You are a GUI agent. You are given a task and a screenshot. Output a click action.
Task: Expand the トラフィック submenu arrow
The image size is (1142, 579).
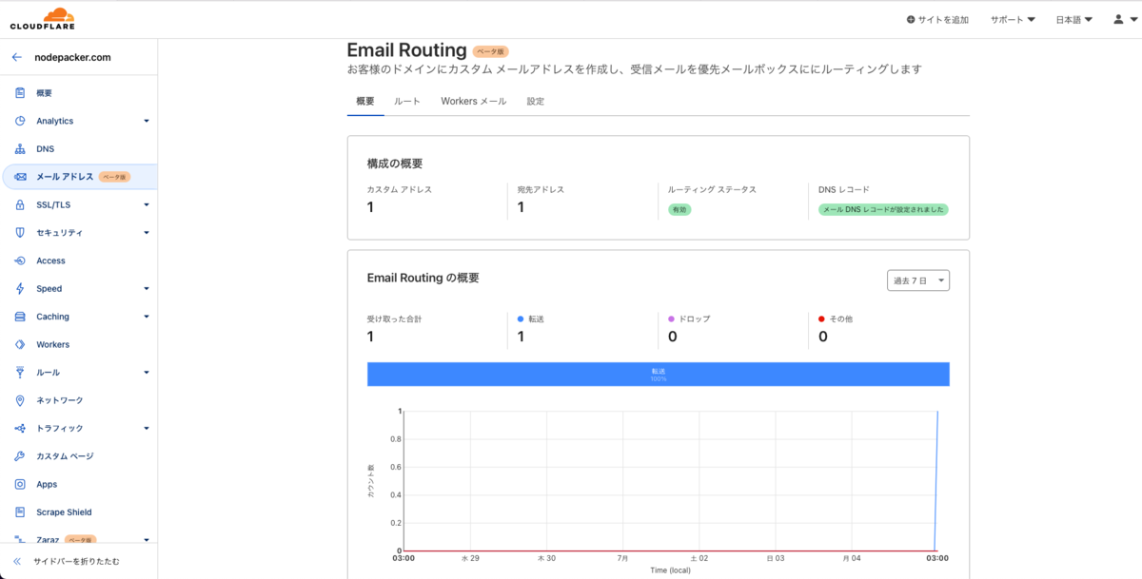147,428
